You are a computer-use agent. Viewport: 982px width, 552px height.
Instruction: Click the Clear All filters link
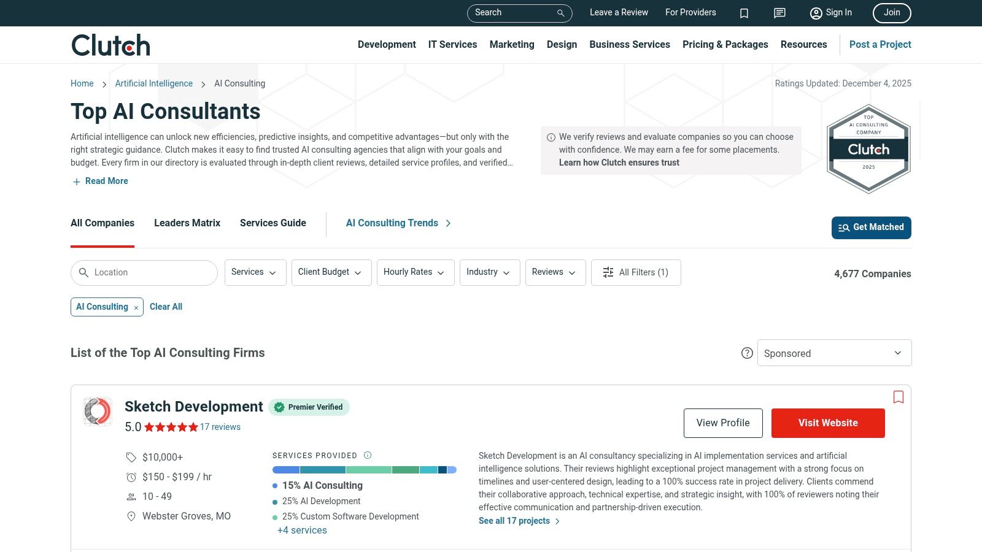[166, 307]
